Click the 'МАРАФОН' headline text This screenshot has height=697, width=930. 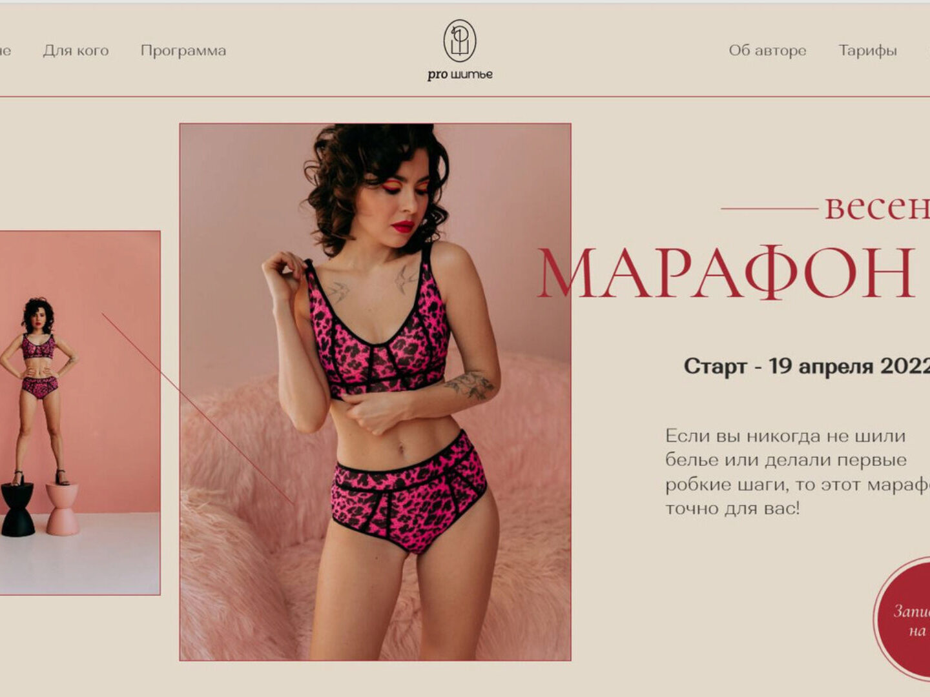(x=726, y=274)
